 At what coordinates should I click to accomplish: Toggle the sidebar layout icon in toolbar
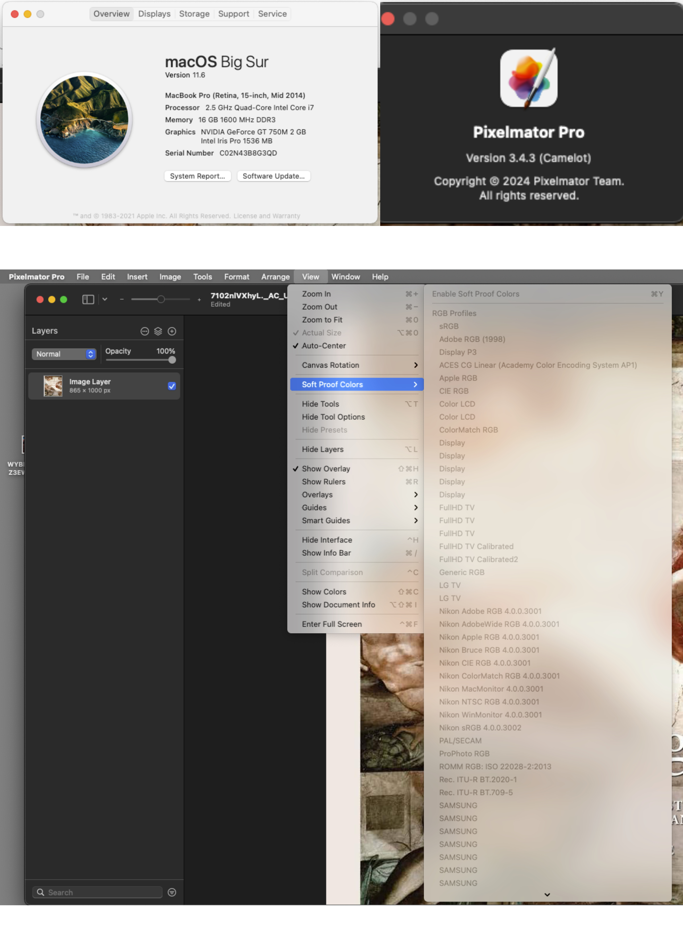click(x=88, y=299)
